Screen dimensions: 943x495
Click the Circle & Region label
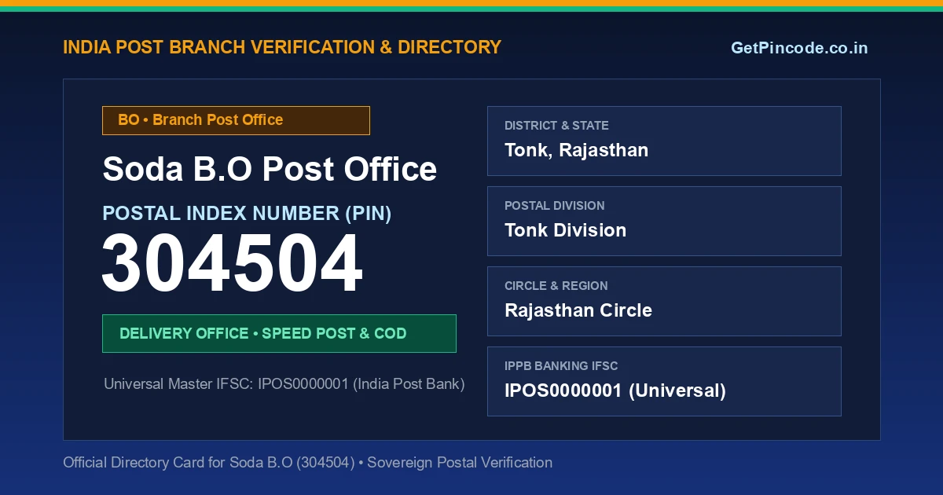coord(556,286)
